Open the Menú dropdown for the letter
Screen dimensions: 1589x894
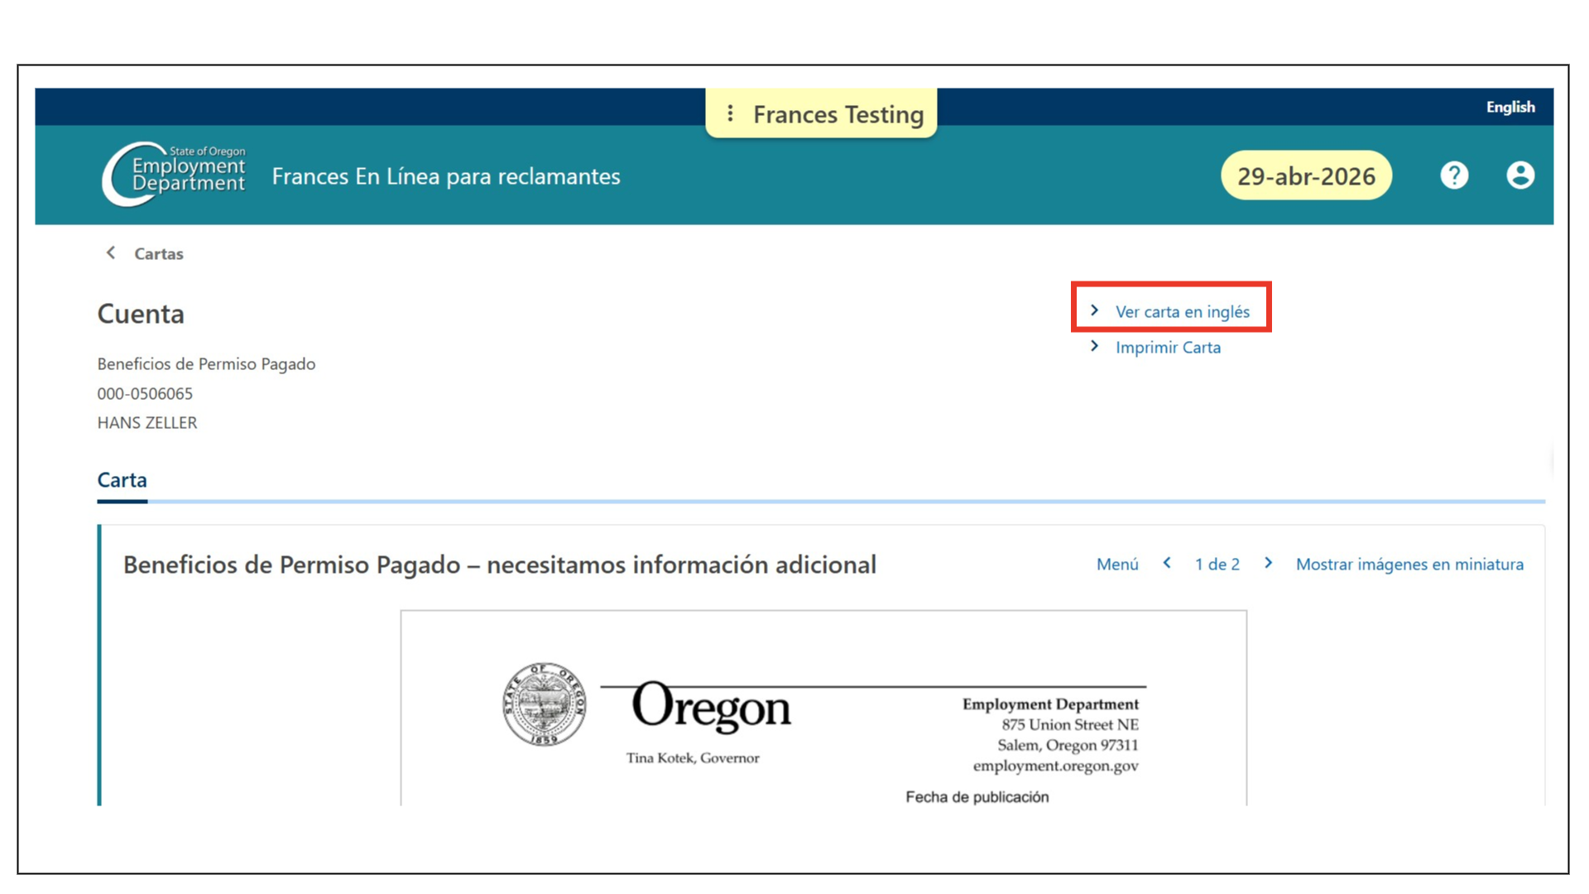[x=1117, y=564]
